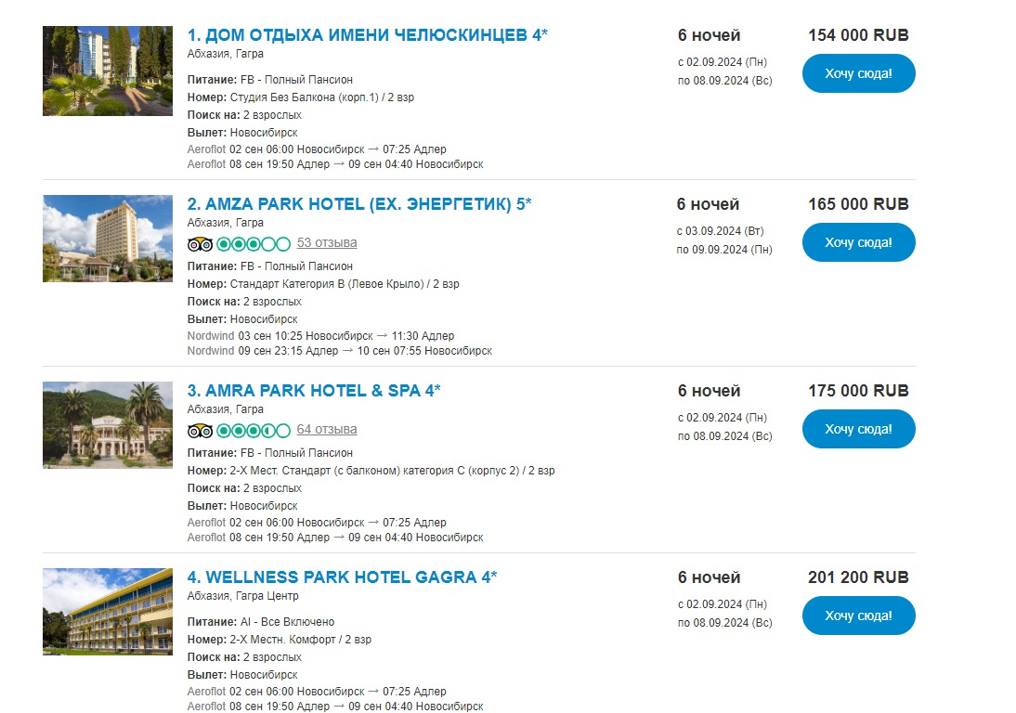Click Хочу сюда! button for 165 000 RUB offer

point(858,243)
